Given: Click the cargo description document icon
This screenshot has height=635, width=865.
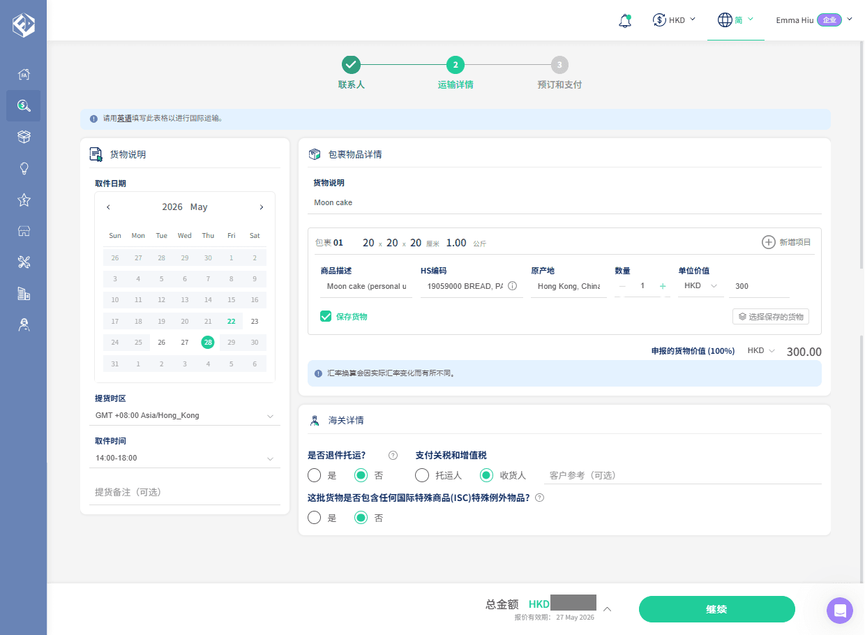Looking at the screenshot, I should point(96,154).
